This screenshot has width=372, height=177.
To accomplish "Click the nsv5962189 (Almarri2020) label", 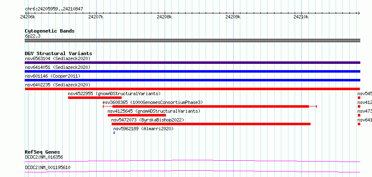I will [x=143, y=129].
